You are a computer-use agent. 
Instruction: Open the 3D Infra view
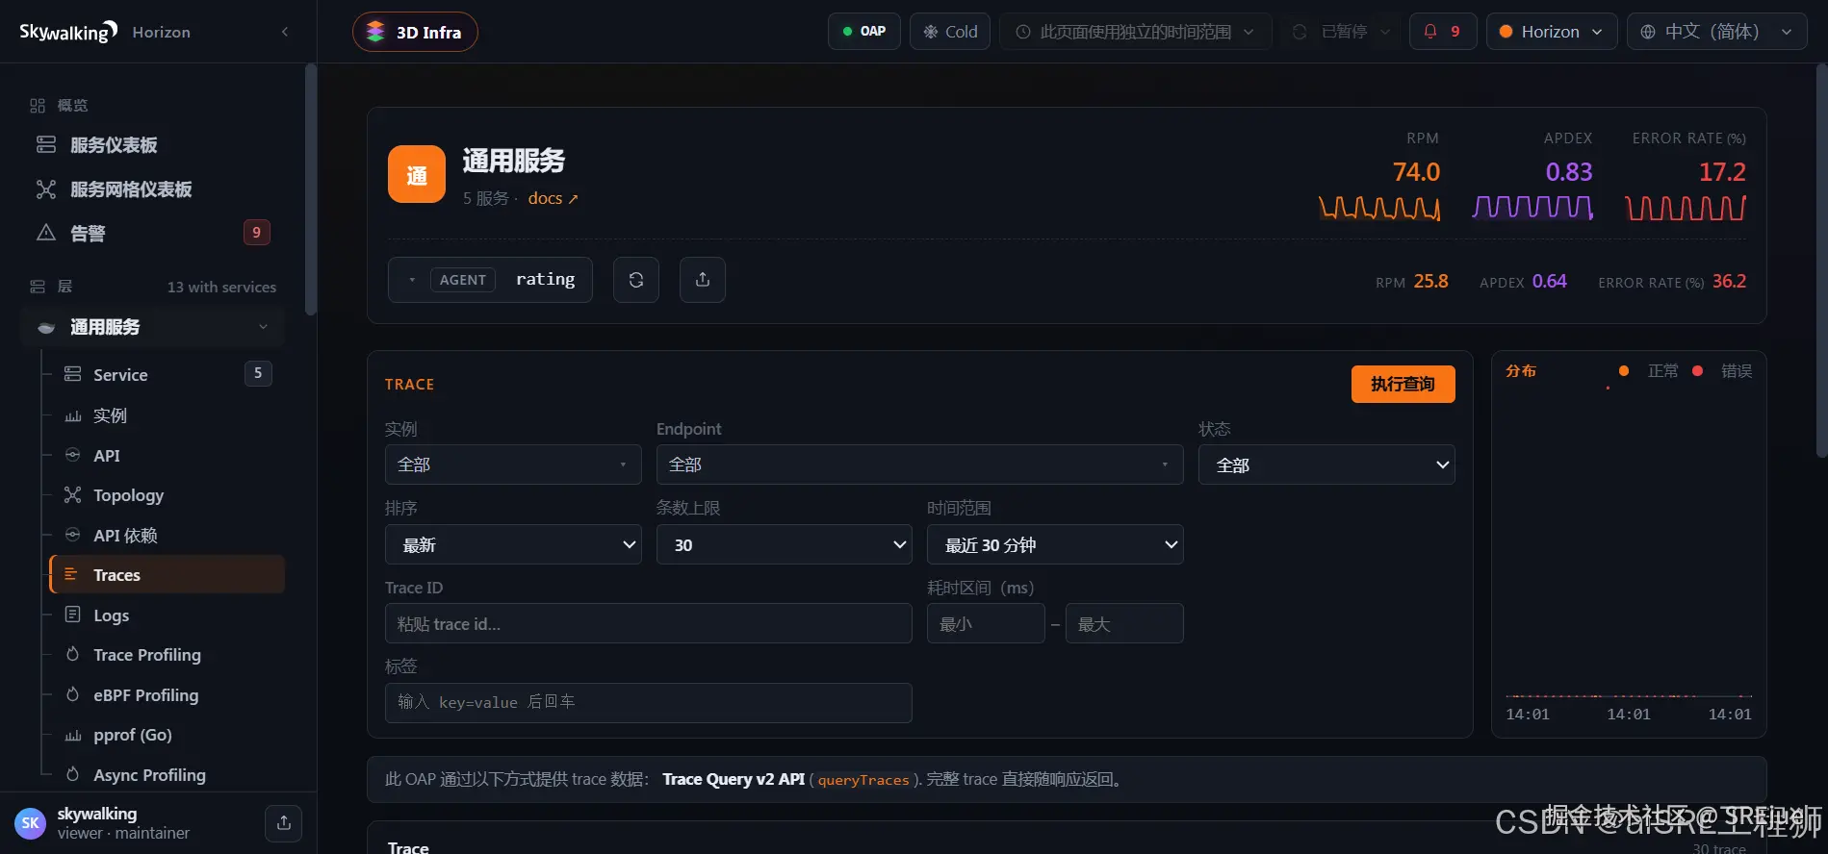point(415,32)
